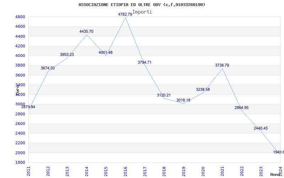284x178 pixels.
Task: Click the 1800 y-axis value
Action: coord(20,162)
